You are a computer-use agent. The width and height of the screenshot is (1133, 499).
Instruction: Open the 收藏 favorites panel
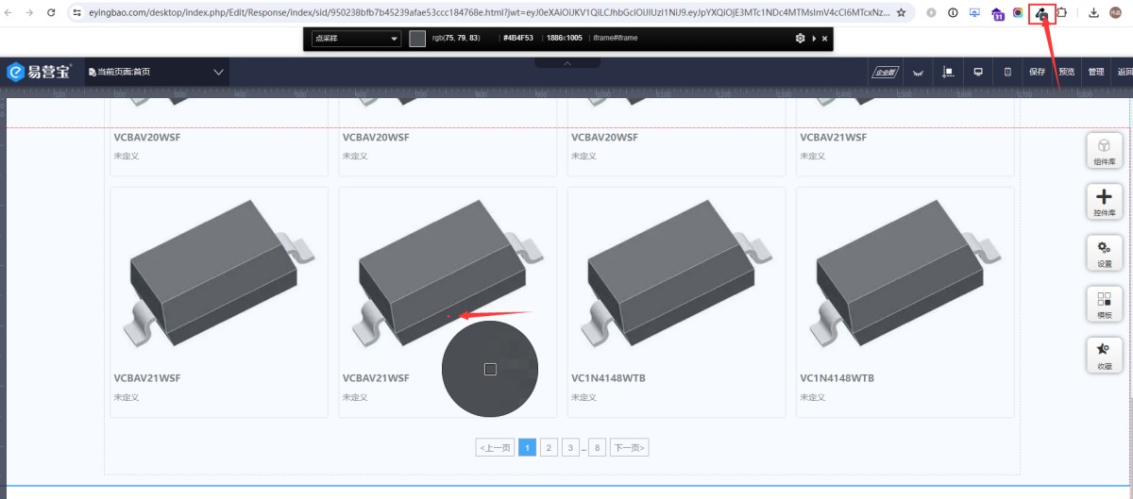pyautogui.click(x=1105, y=355)
